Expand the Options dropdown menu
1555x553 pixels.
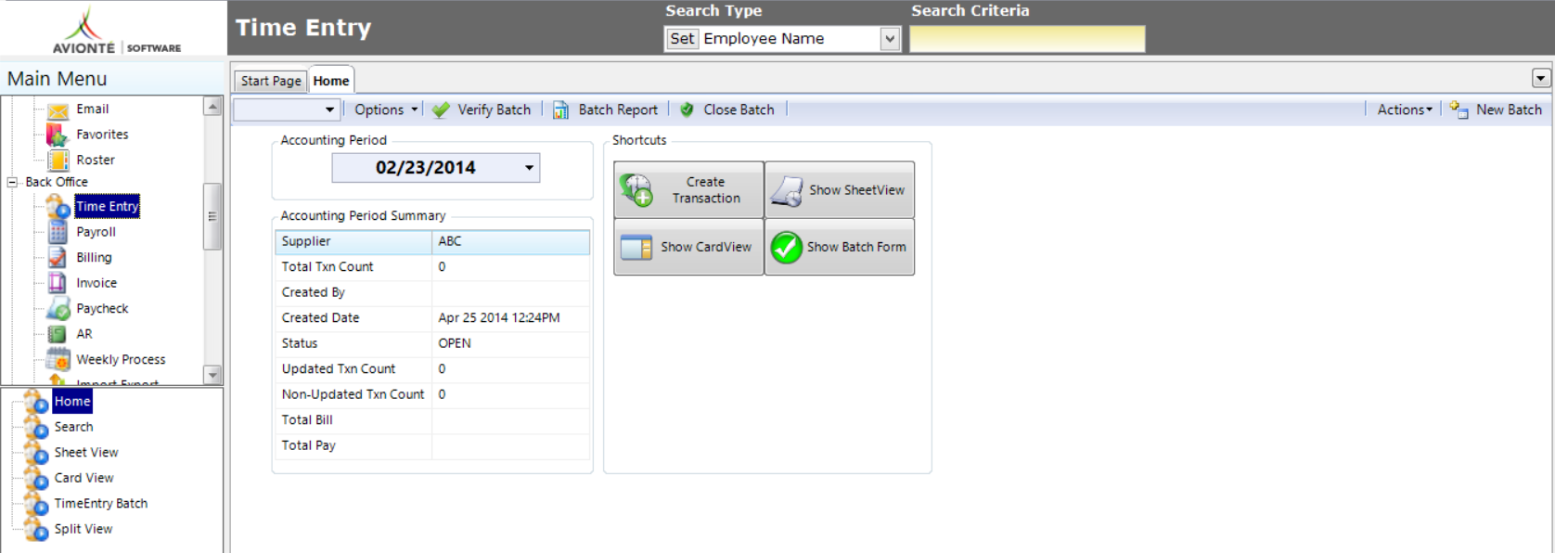pos(386,109)
